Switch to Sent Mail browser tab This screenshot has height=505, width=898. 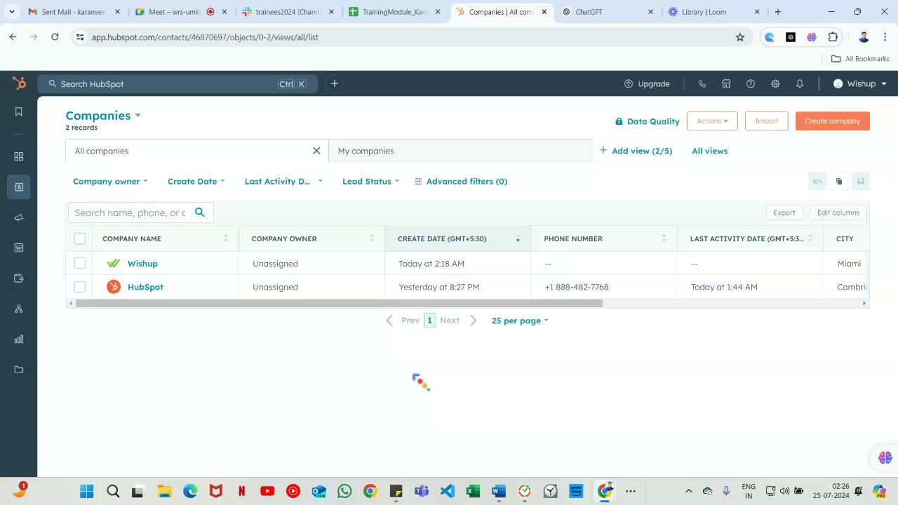[73, 12]
